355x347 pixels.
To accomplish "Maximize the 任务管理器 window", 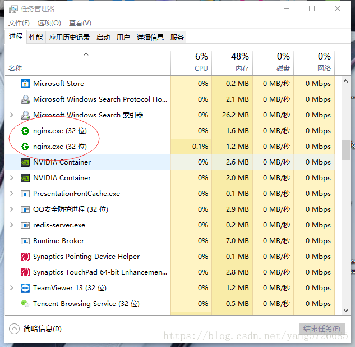I will 312,8.
